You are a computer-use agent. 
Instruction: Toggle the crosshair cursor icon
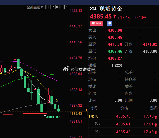(x=49, y=7)
